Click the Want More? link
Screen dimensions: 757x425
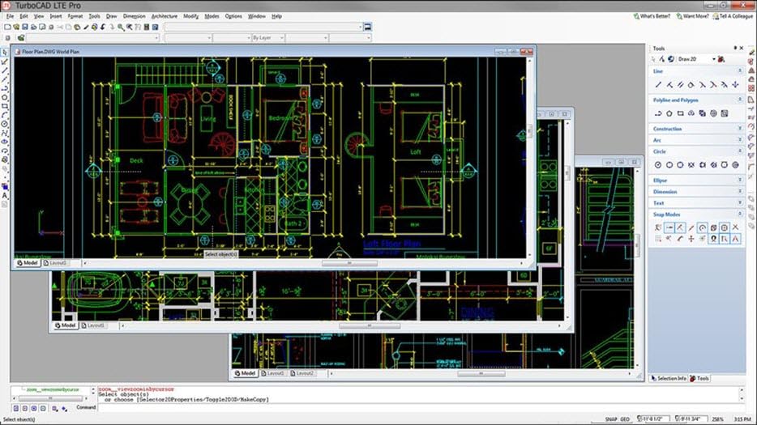[692, 16]
